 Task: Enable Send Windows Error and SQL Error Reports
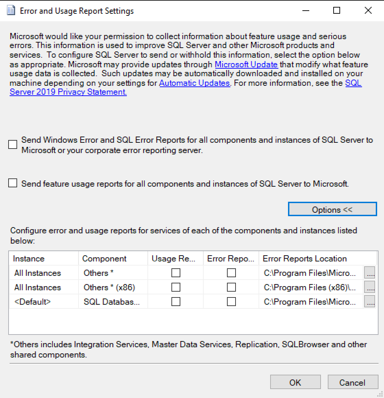(13, 144)
